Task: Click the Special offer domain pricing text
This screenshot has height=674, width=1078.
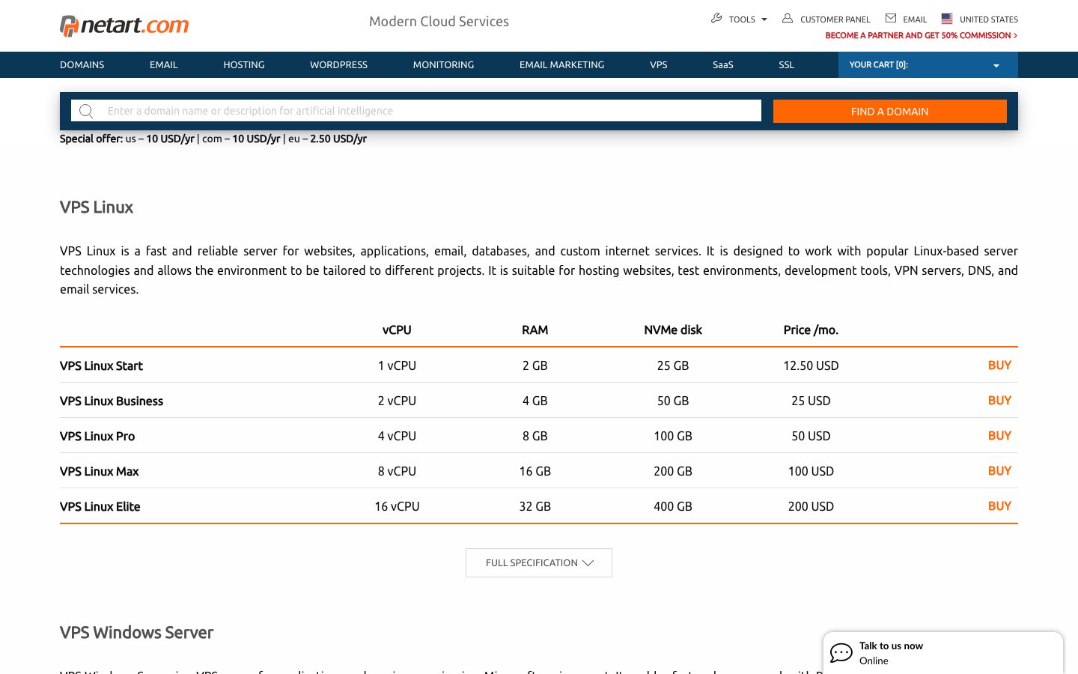Action: coord(213,139)
